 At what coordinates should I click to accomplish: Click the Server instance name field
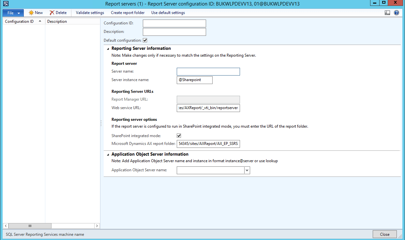click(195, 80)
